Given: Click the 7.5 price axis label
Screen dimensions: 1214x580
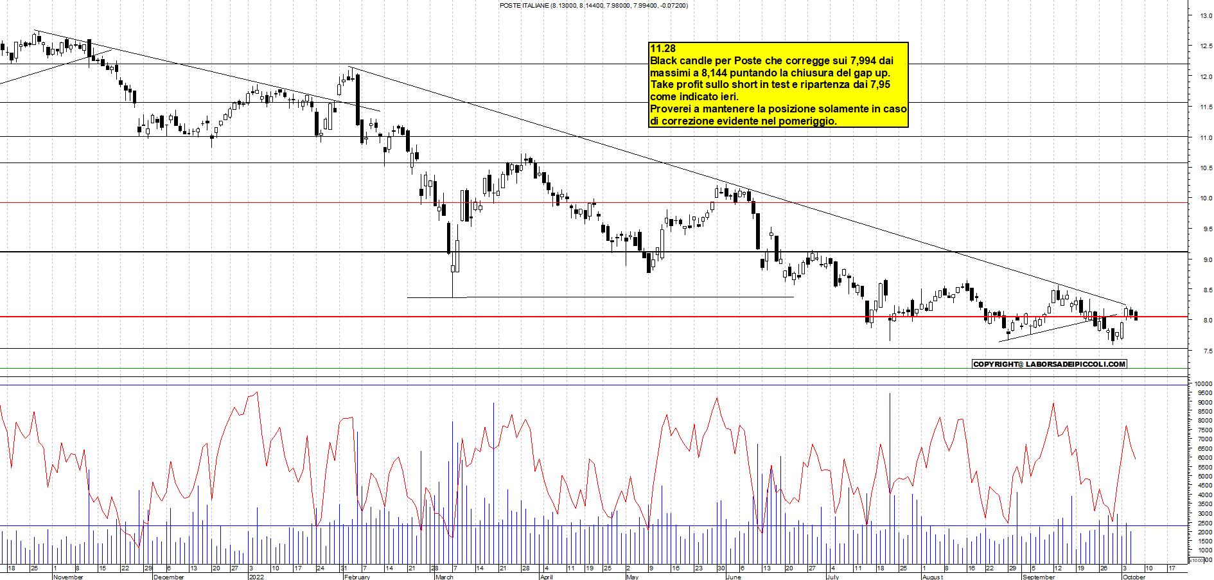Looking at the screenshot, I should click(x=1207, y=351).
